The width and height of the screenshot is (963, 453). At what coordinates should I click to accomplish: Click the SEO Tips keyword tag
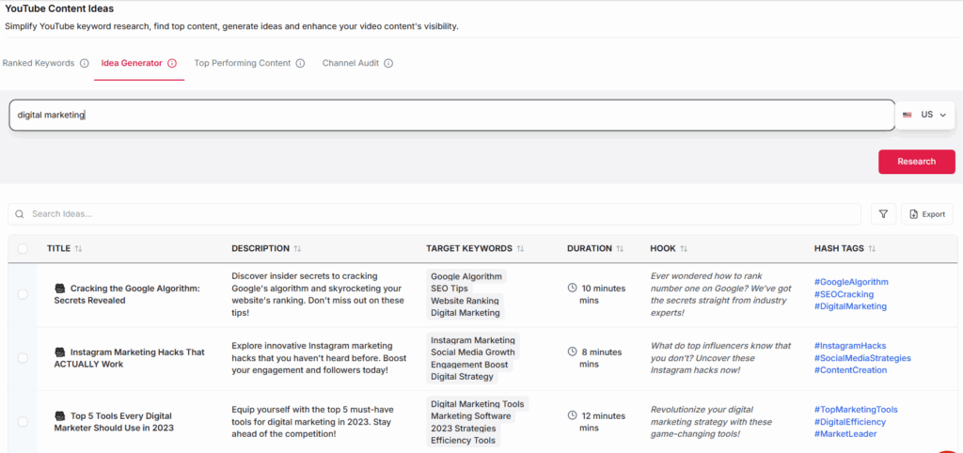[449, 289]
